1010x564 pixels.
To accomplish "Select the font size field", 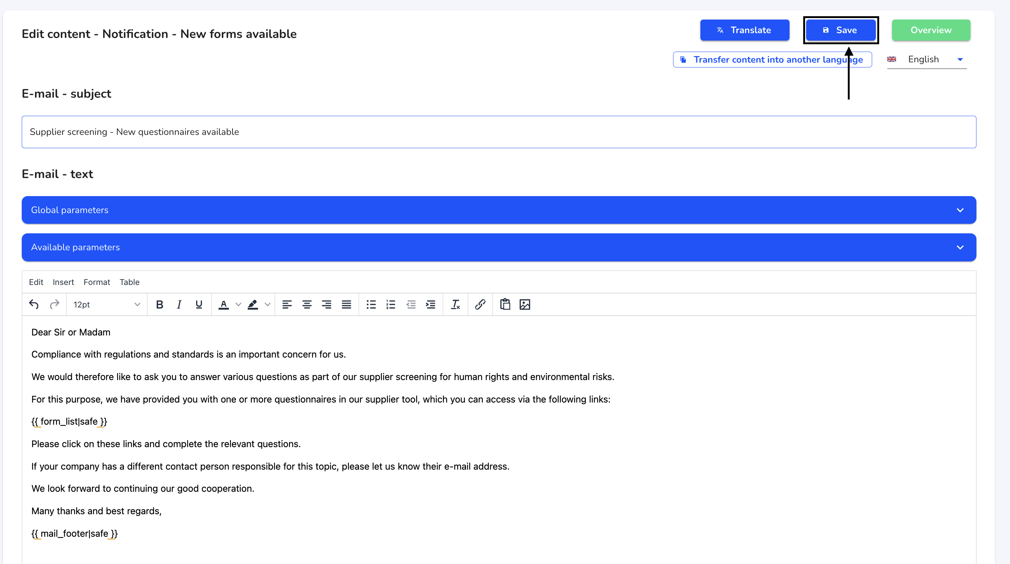I will [106, 304].
